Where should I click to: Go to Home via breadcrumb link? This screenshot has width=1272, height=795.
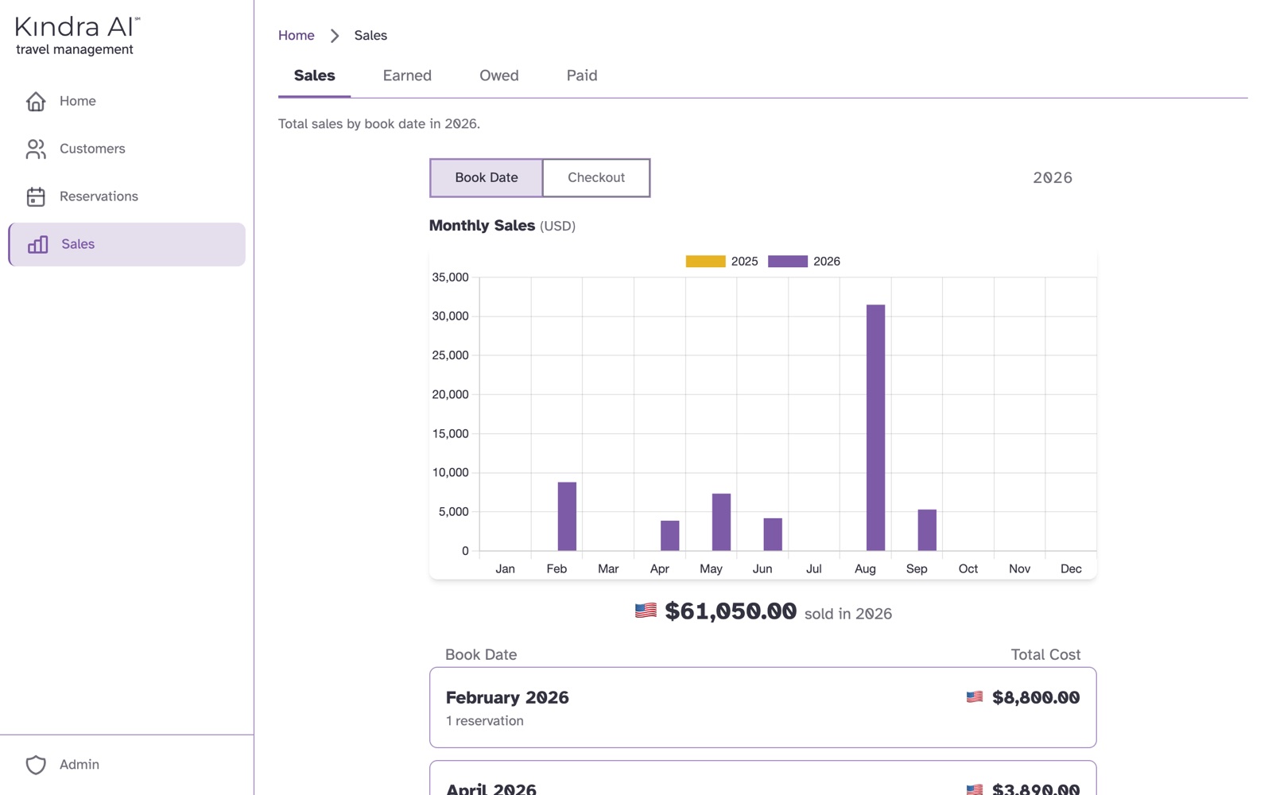coord(297,36)
